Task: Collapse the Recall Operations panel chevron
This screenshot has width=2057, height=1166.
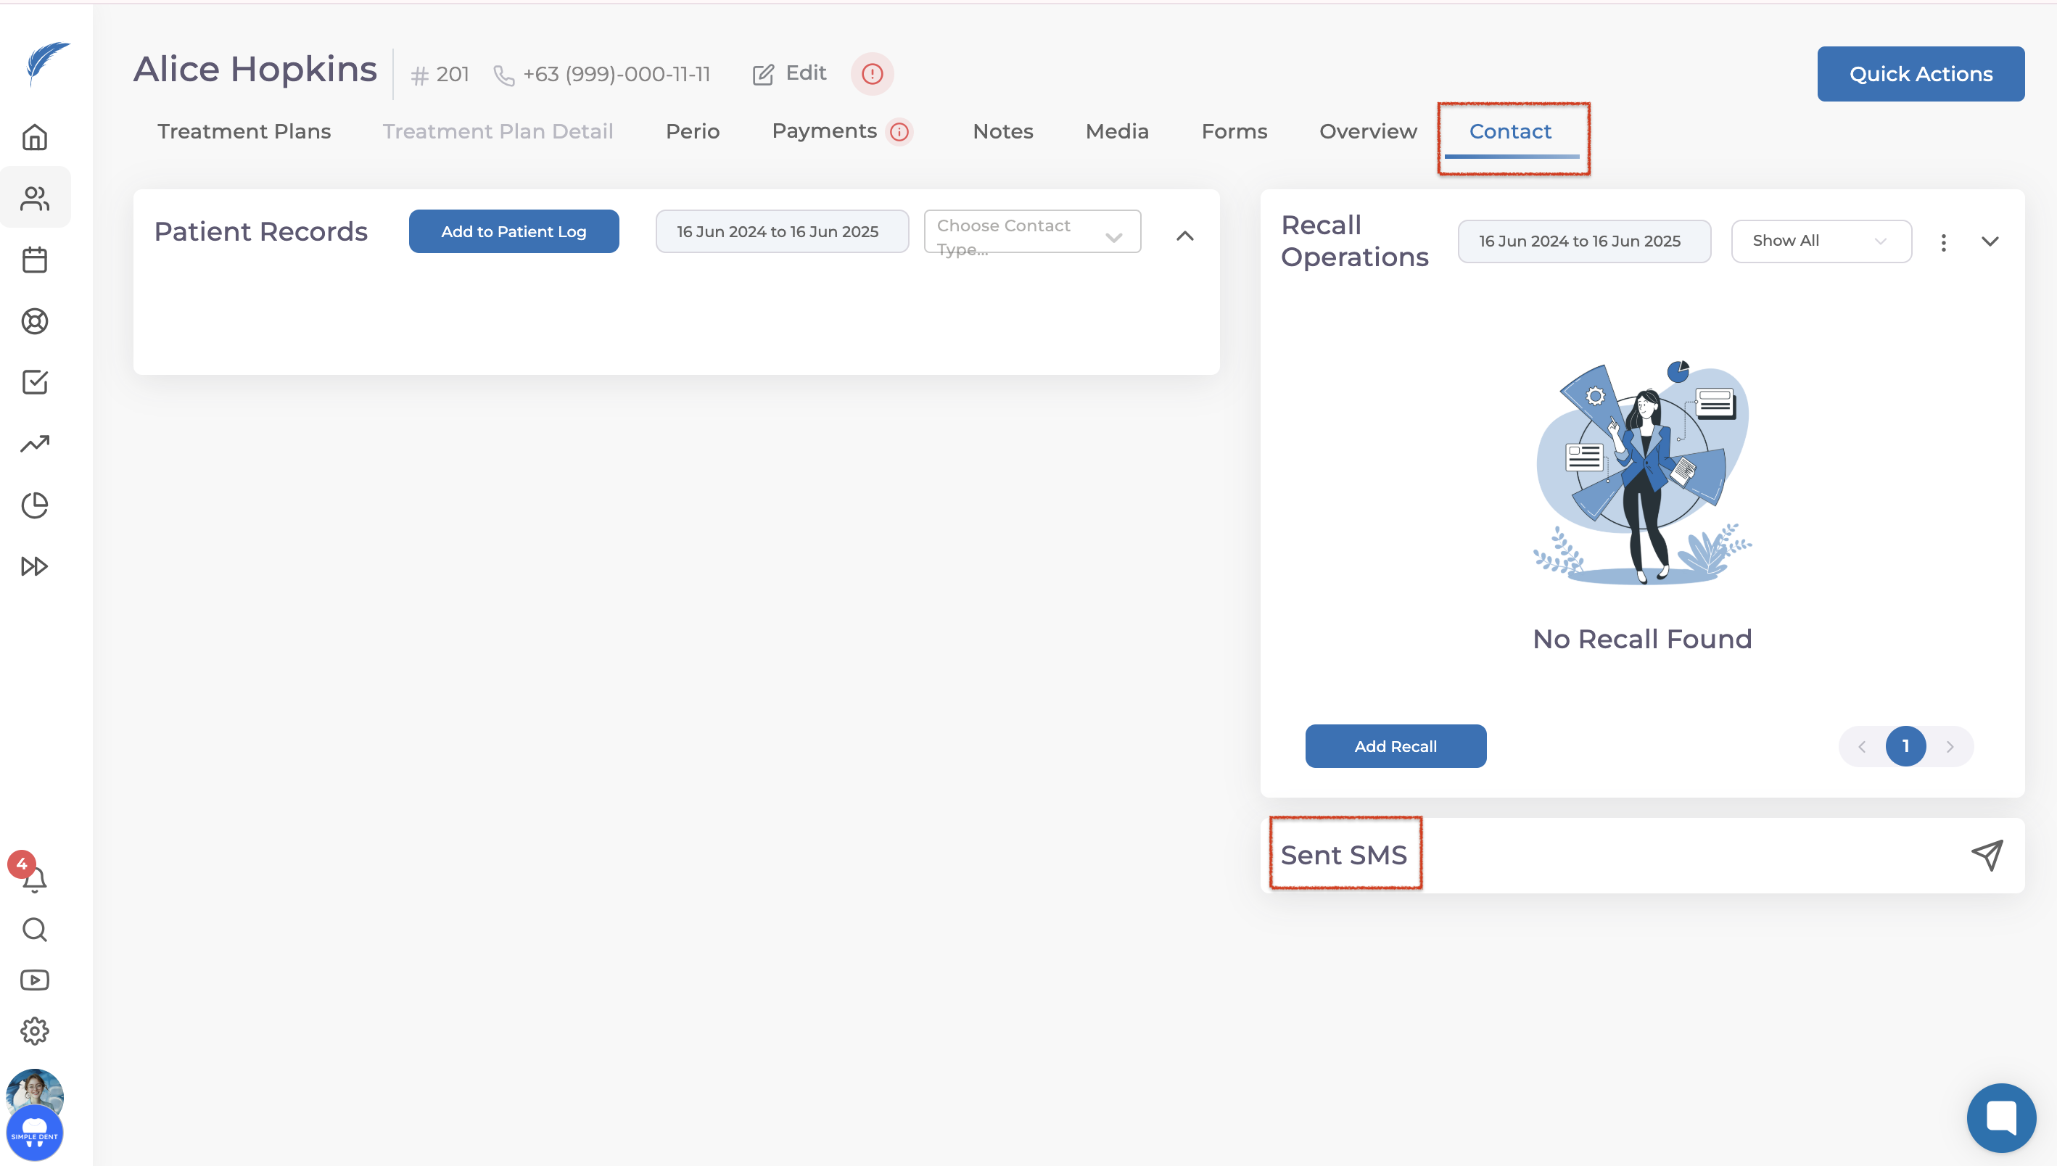Action: [1990, 241]
